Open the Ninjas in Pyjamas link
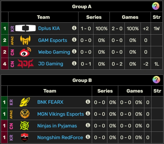Image resolution: width=164 pixels, height=144 pixels. click(57, 126)
